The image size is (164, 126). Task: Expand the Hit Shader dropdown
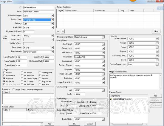pos(103,57)
